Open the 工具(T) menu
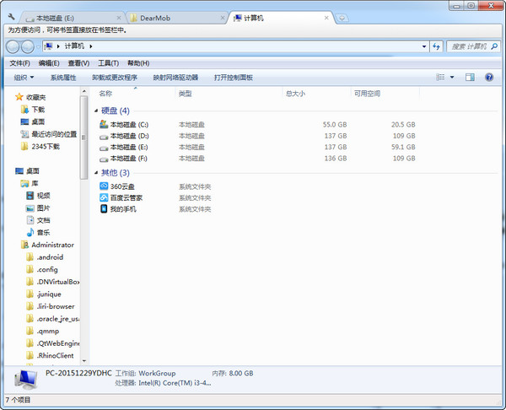 click(x=108, y=62)
